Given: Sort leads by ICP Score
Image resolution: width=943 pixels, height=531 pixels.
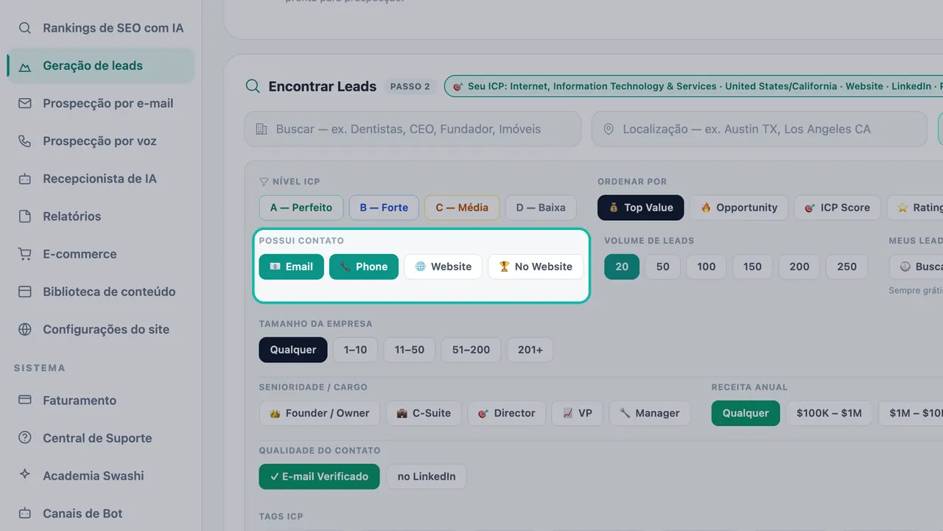Looking at the screenshot, I should 837,208.
